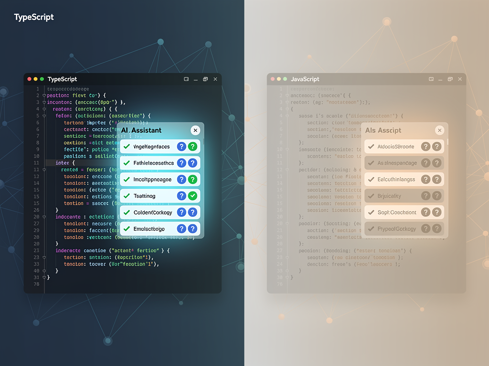
Task: Select the Fathielecesethcs suggestion row
Action: 160,163
